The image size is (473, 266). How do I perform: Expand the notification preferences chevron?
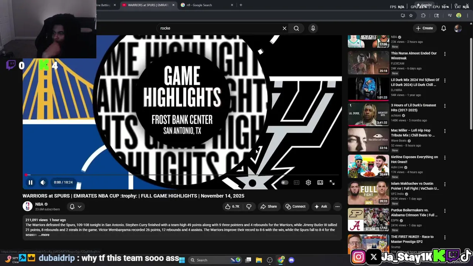pyautogui.click(x=79, y=207)
